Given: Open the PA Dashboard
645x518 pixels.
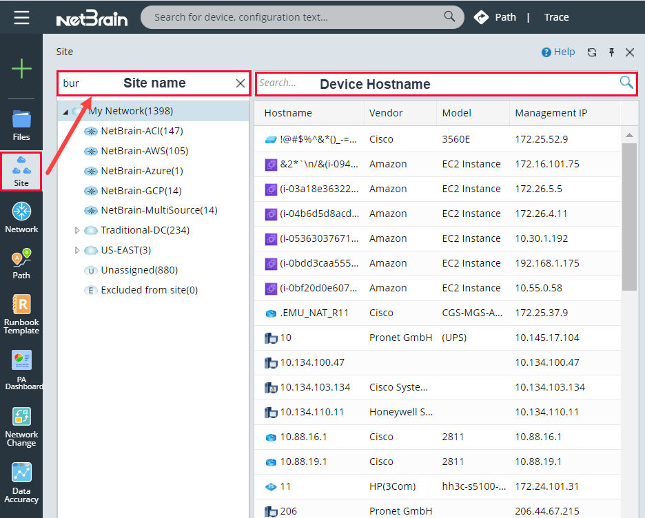Looking at the screenshot, I should click(21, 362).
